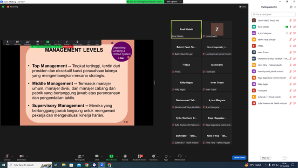Image resolution: width=298 pixels, height=168 pixels.
Task: Expand video options arrow next to Start Video
Action: pos(27,156)
